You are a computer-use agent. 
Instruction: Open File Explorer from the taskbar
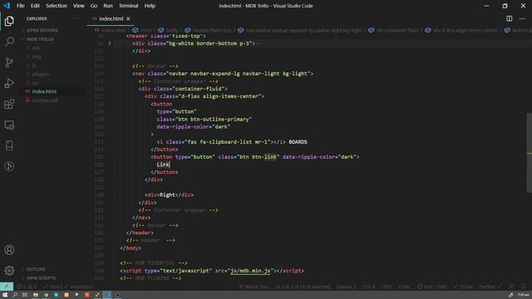(x=35, y=295)
